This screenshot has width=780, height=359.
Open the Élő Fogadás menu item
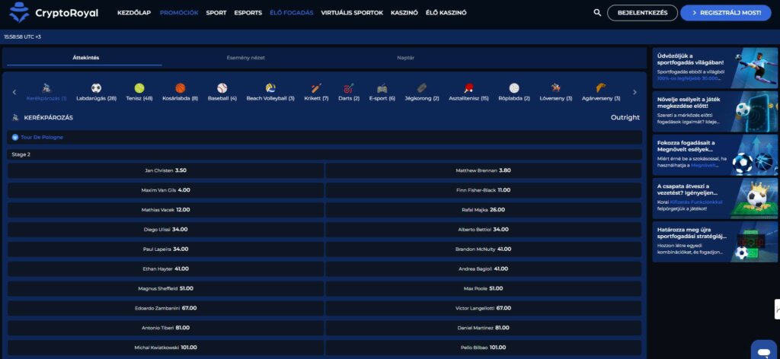point(292,13)
